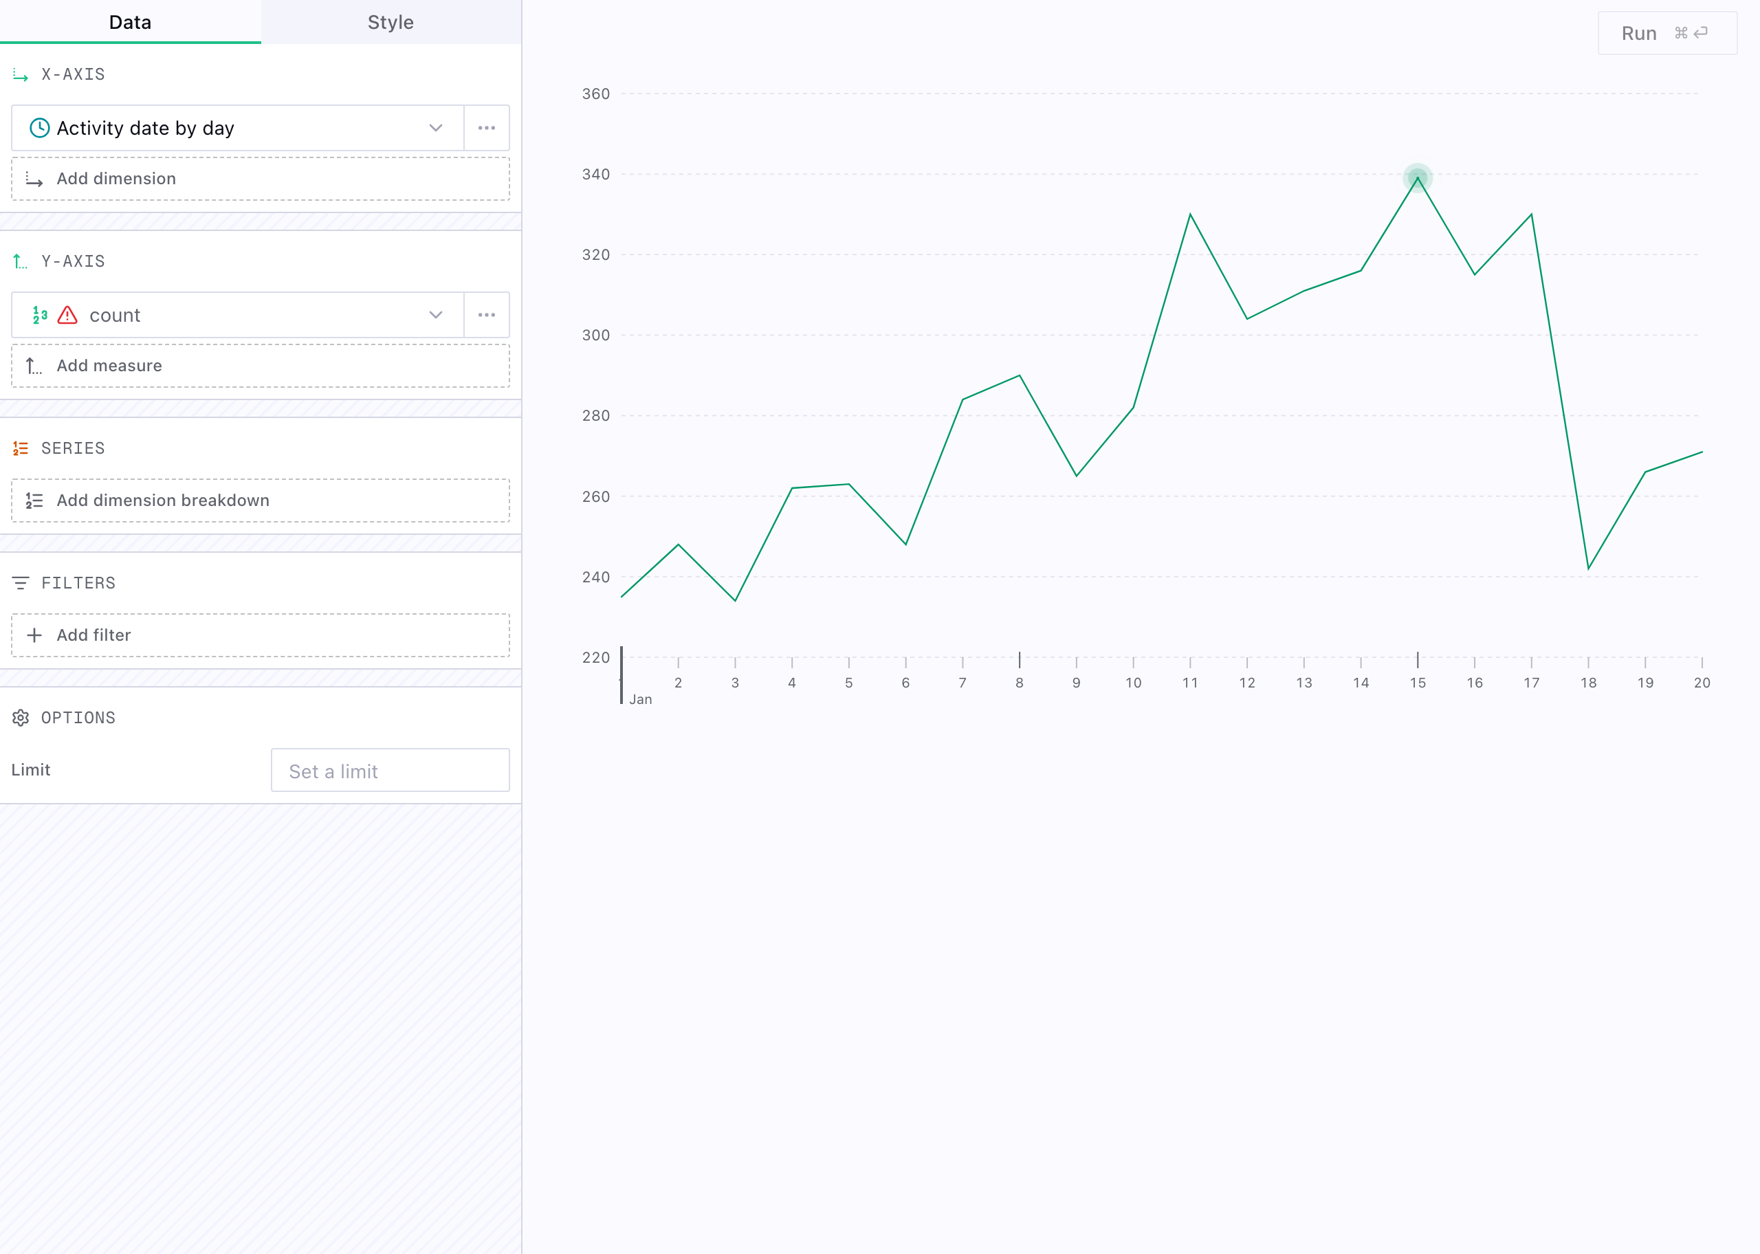Select the highlighted data point on Jan 15
The height and width of the screenshot is (1254, 1760).
tap(1417, 177)
